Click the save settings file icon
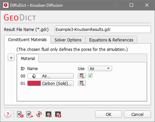This screenshot has width=155, height=122. [20, 114]
